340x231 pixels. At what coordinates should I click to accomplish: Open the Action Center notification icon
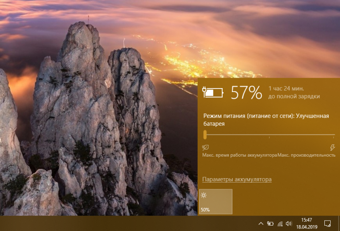click(x=327, y=223)
